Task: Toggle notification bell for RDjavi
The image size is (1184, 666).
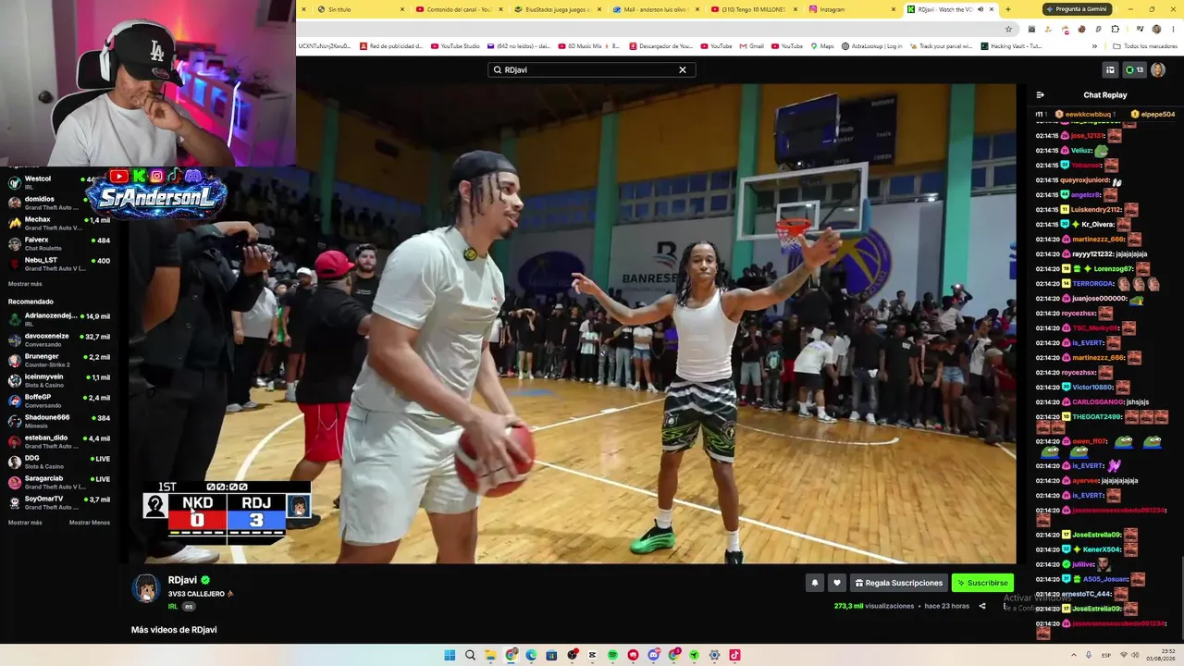Action: [815, 583]
